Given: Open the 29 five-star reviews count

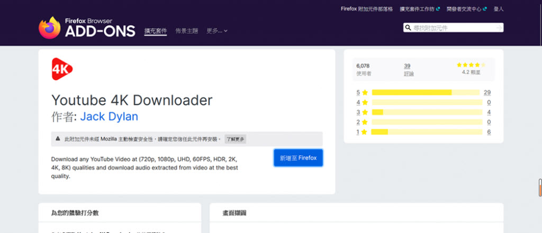Looking at the screenshot, I should 487,92.
